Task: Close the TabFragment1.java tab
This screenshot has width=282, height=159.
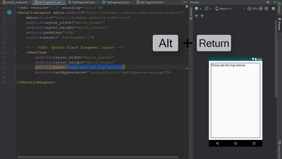Action: pos(97,2)
